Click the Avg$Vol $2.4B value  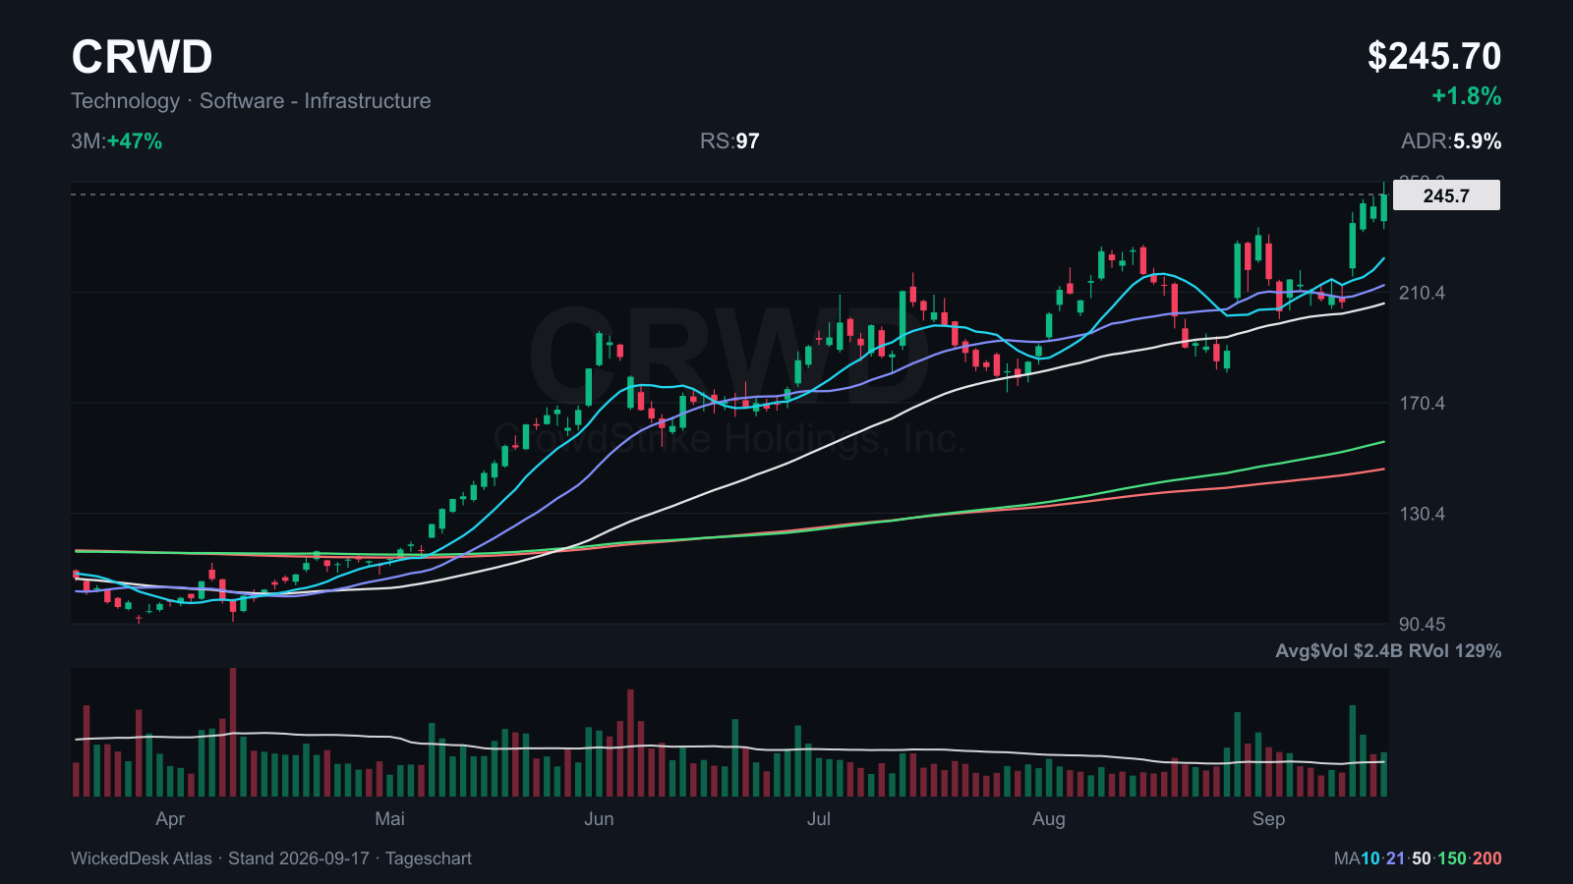[1339, 651]
